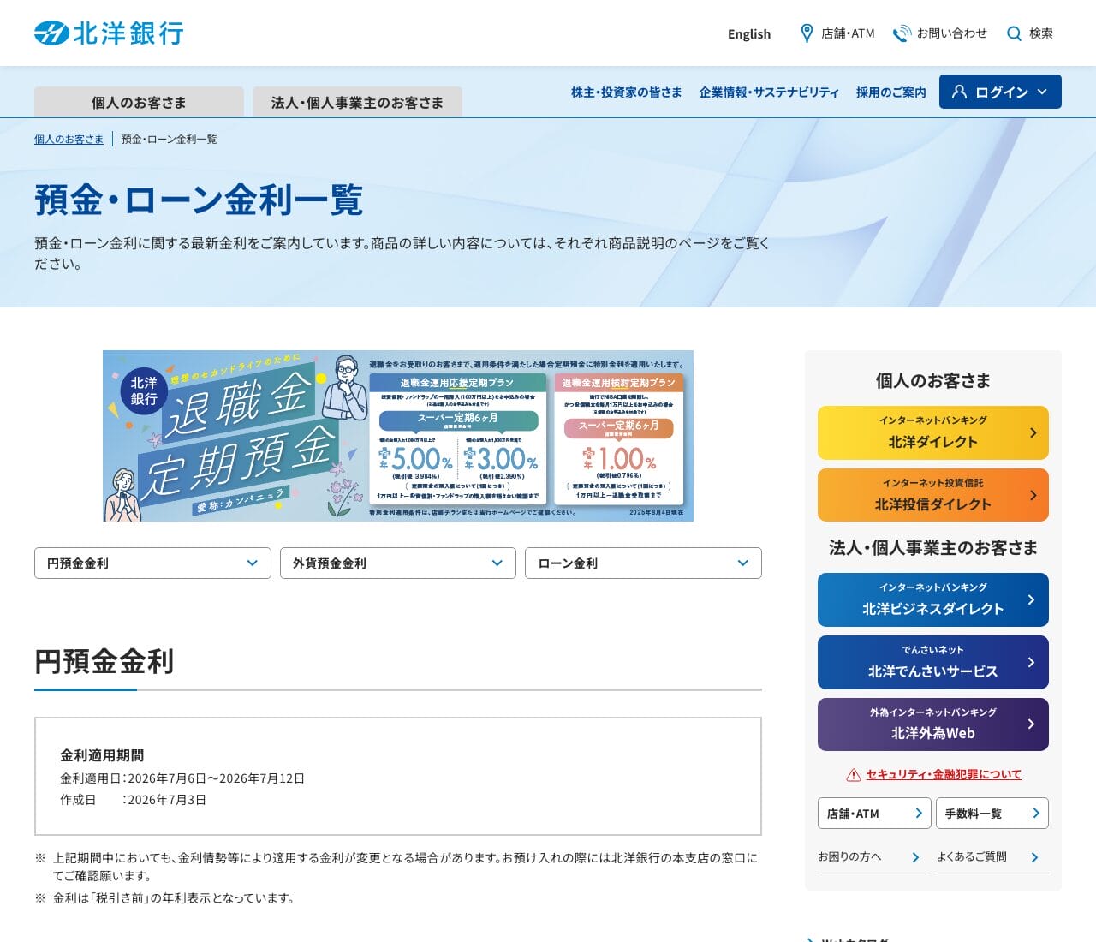Open 採用のご案内 menu item
Image resolution: width=1096 pixels, height=942 pixels.
click(x=891, y=92)
